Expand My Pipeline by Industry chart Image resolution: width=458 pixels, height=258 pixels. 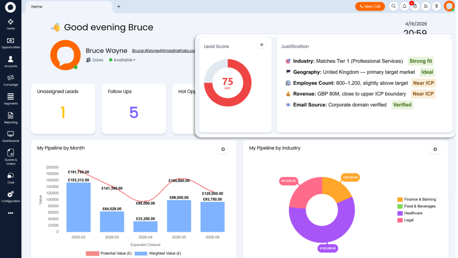tap(435, 150)
